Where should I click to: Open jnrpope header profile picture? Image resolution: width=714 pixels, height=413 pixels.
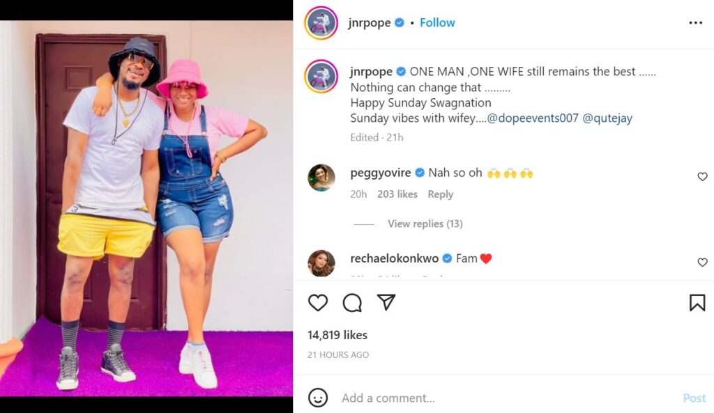pos(321,23)
